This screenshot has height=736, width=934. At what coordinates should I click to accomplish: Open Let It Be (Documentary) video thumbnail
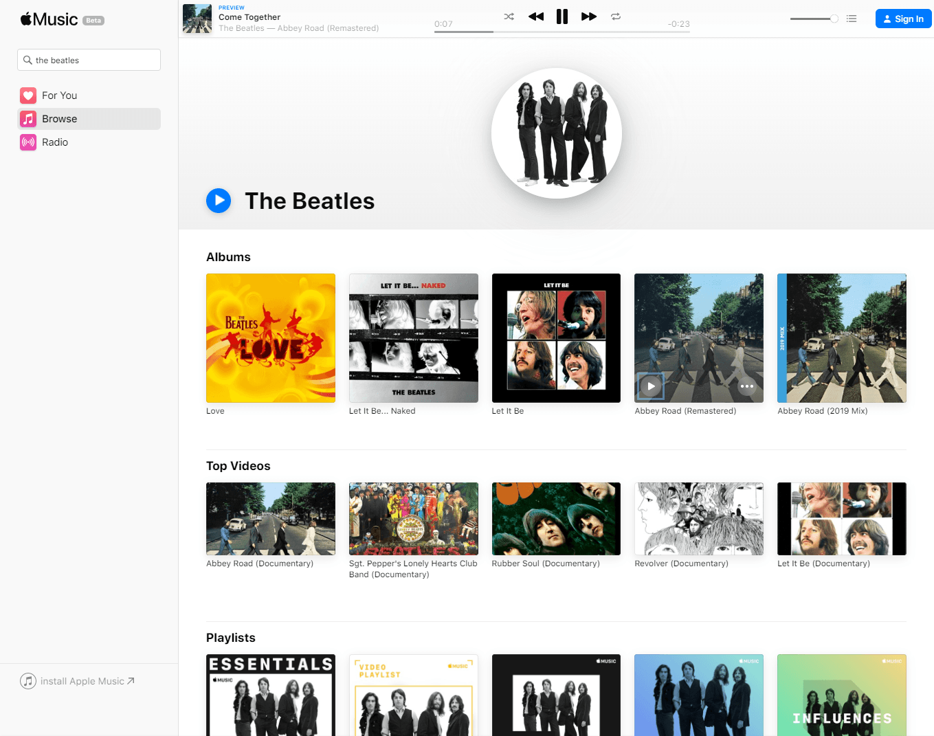pos(842,519)
